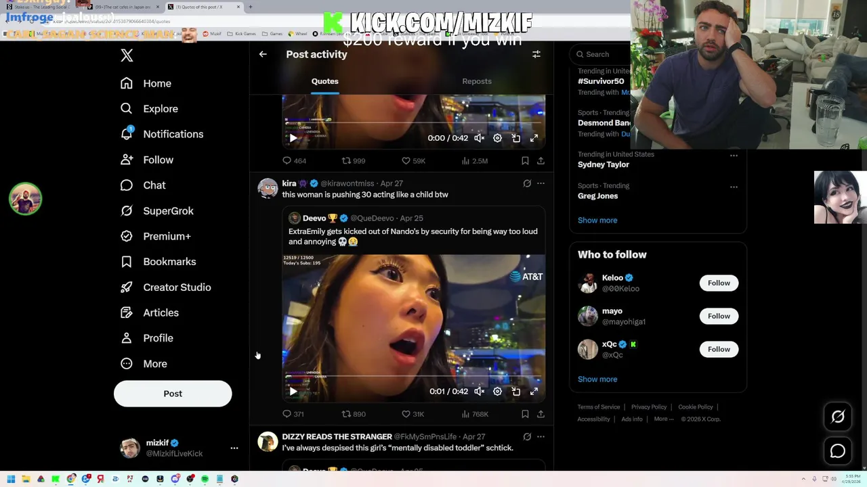Open Greg Jones trend options
The image size is (867, 487).
[x=734, y=187]
